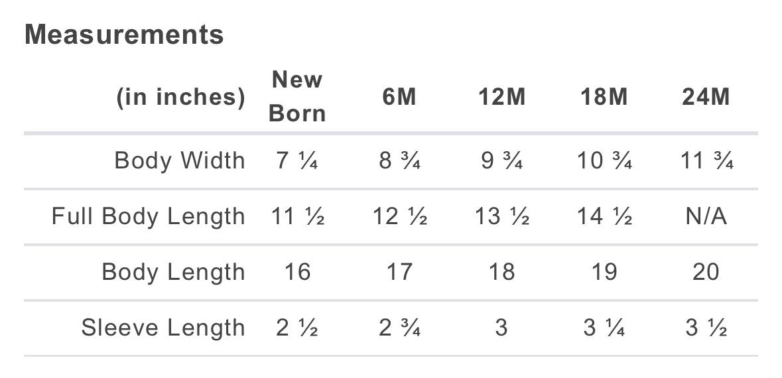Click the Measurements heading

124,34
